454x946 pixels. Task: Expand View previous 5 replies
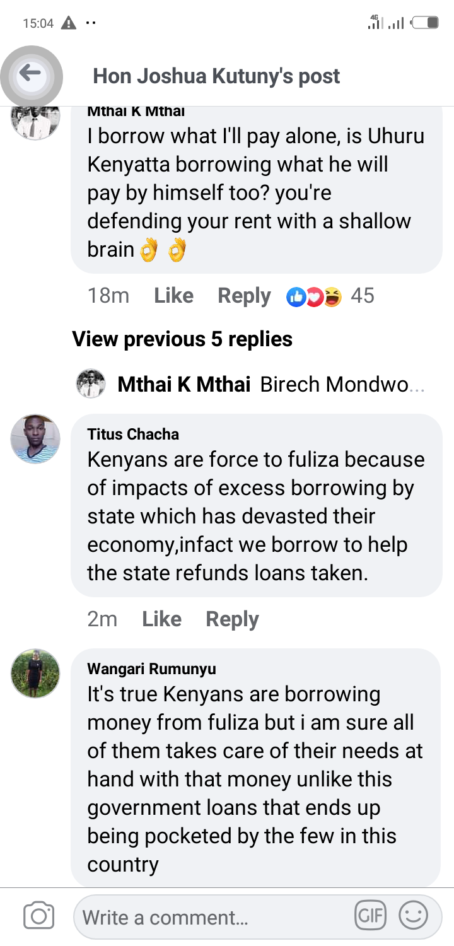pyautogui.click(x=182, y=339)
